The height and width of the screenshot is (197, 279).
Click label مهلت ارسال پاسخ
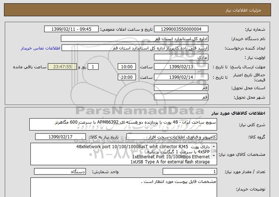tap(247, 67)
